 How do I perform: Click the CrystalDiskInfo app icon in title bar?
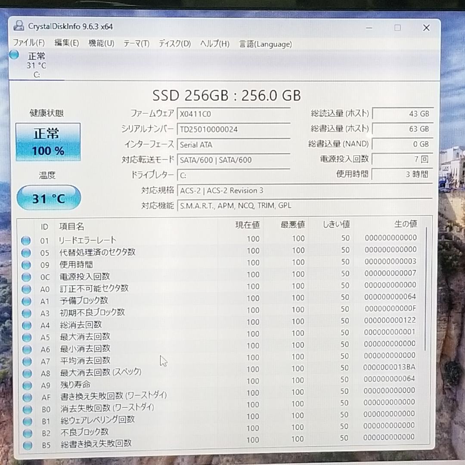click(19, 26)
